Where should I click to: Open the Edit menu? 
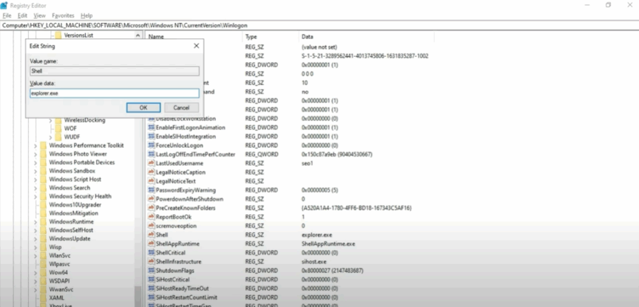(x=22, y=16)
